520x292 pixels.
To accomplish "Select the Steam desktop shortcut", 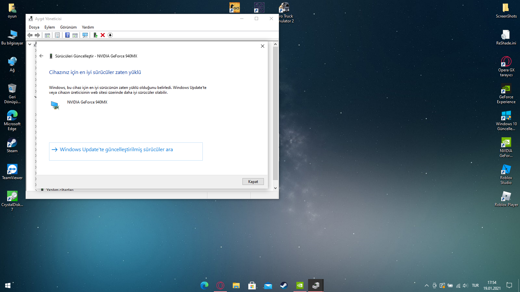I will 12,145.
